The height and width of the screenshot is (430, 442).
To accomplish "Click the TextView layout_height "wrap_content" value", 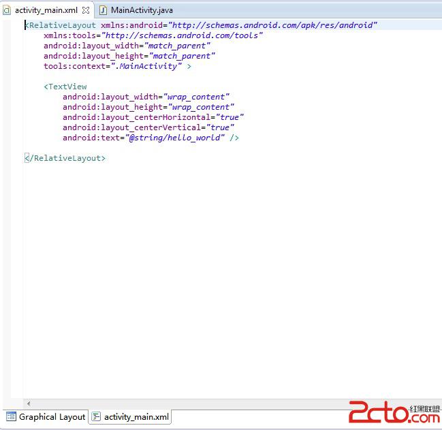I will [202, 107].
